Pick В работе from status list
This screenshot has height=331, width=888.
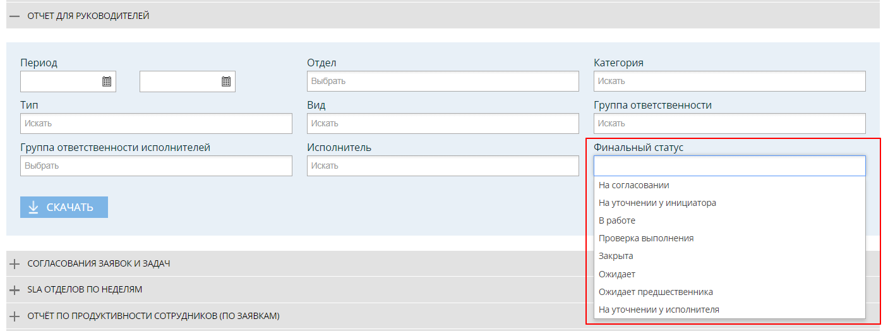click(x=617, y=220)
